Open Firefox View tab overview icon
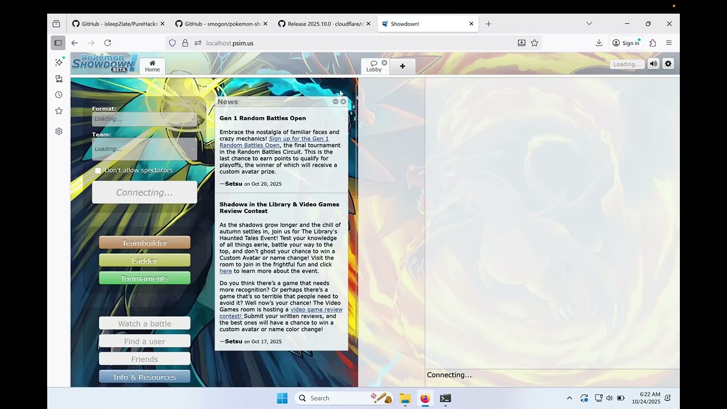 pos(56,24)
